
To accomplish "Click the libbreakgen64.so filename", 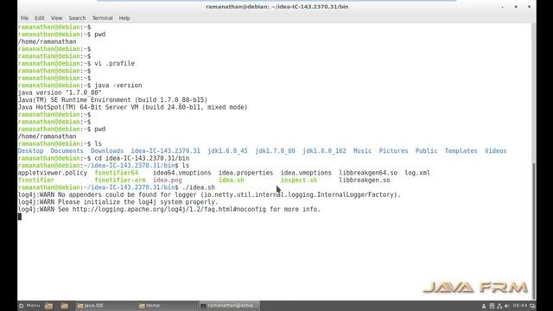I will click(368, 173).
